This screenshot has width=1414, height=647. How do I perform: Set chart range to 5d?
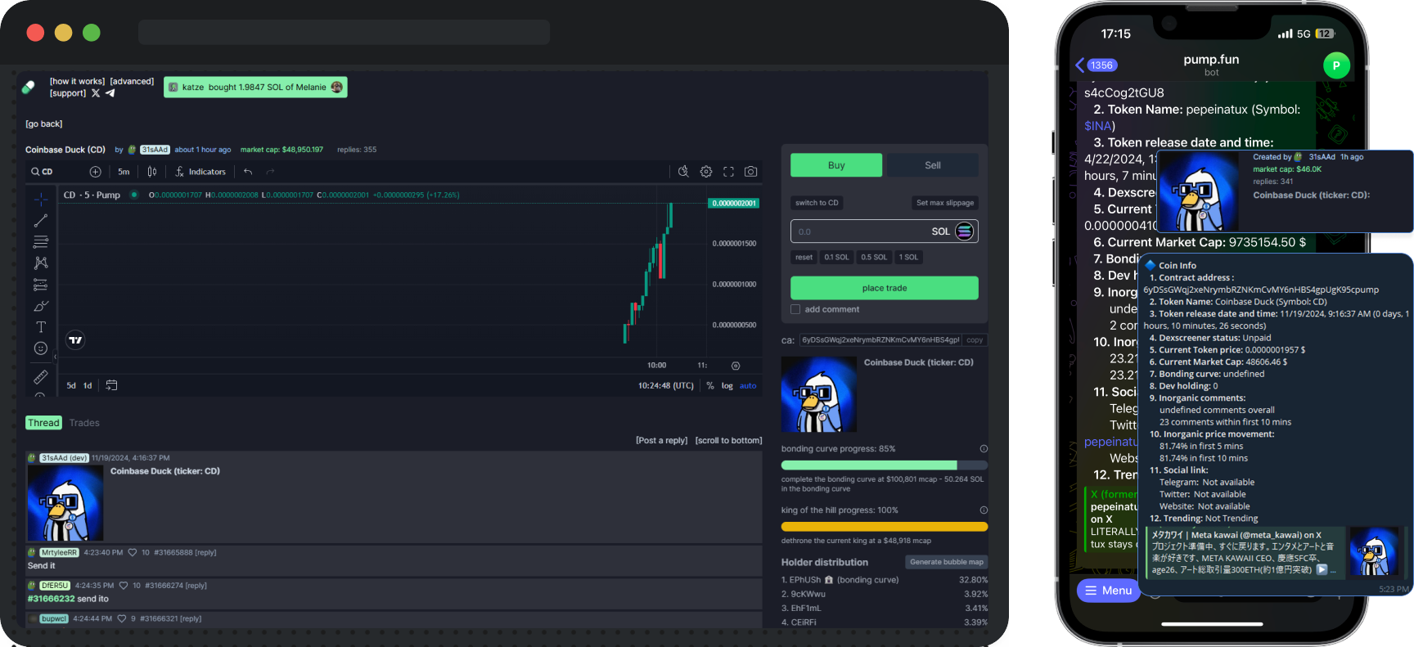71,385
